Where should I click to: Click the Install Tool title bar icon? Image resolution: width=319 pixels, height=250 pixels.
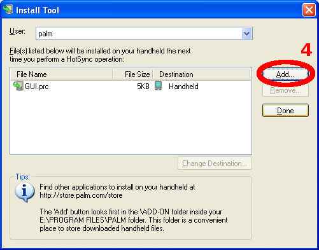click(8, 10)
